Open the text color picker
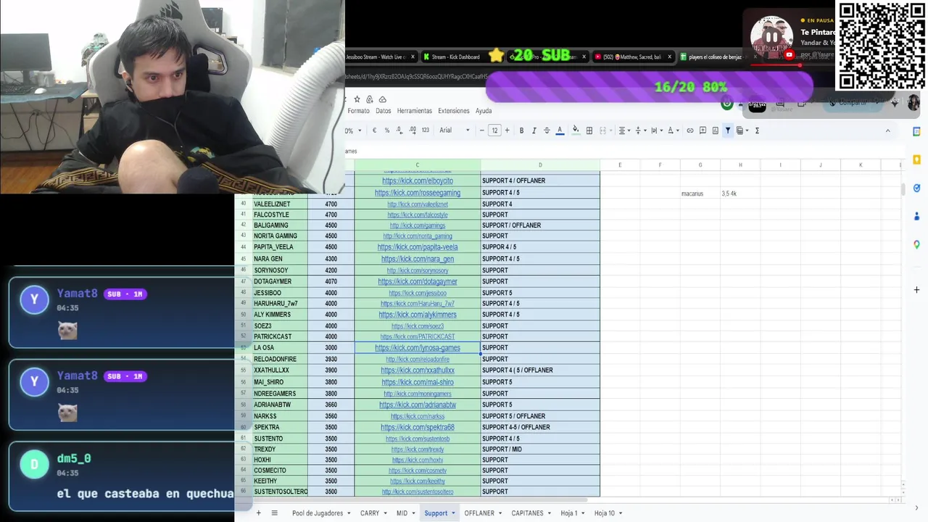Viewport: 928px width, 522px height. pyautogui.click(x=560, y=130)
